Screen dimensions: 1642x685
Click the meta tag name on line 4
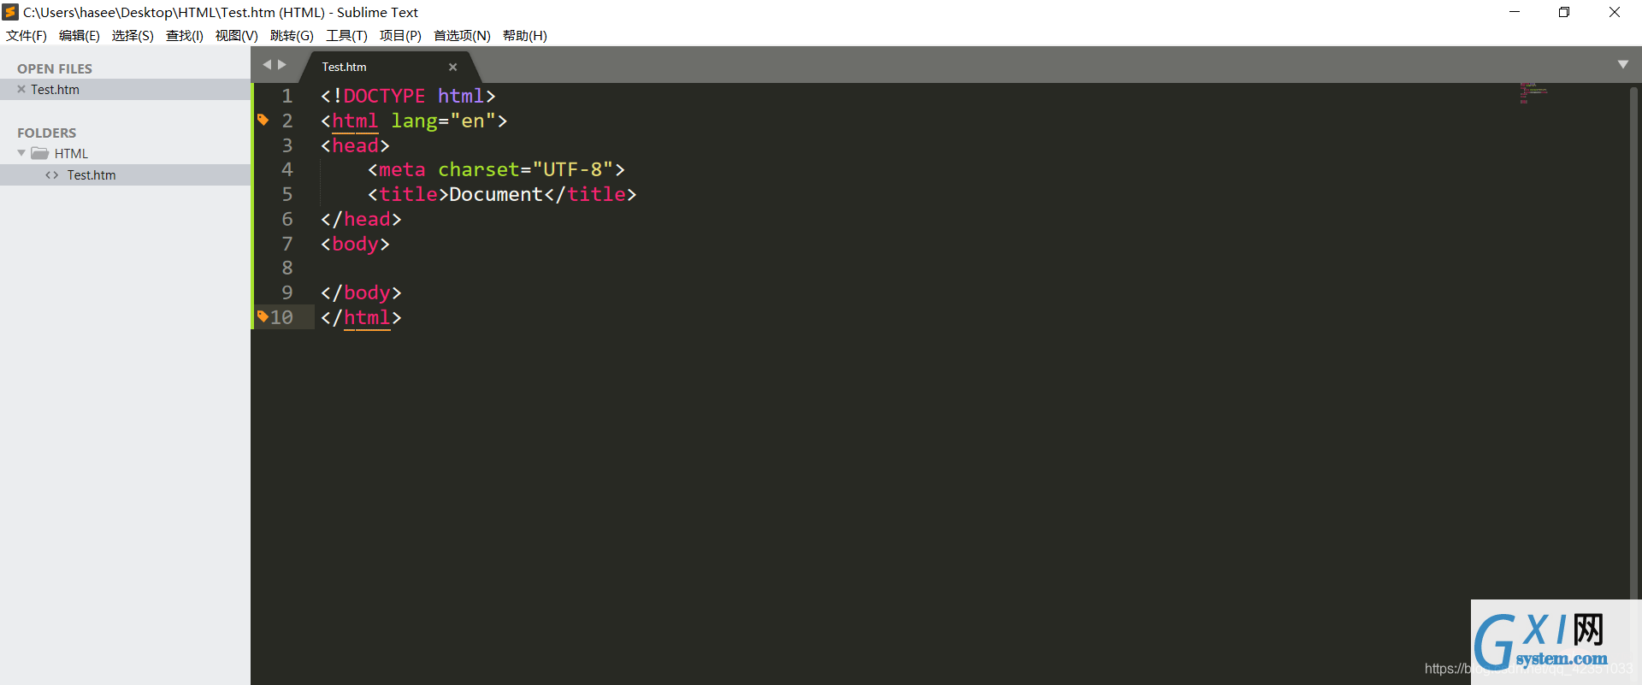[402, 169]
